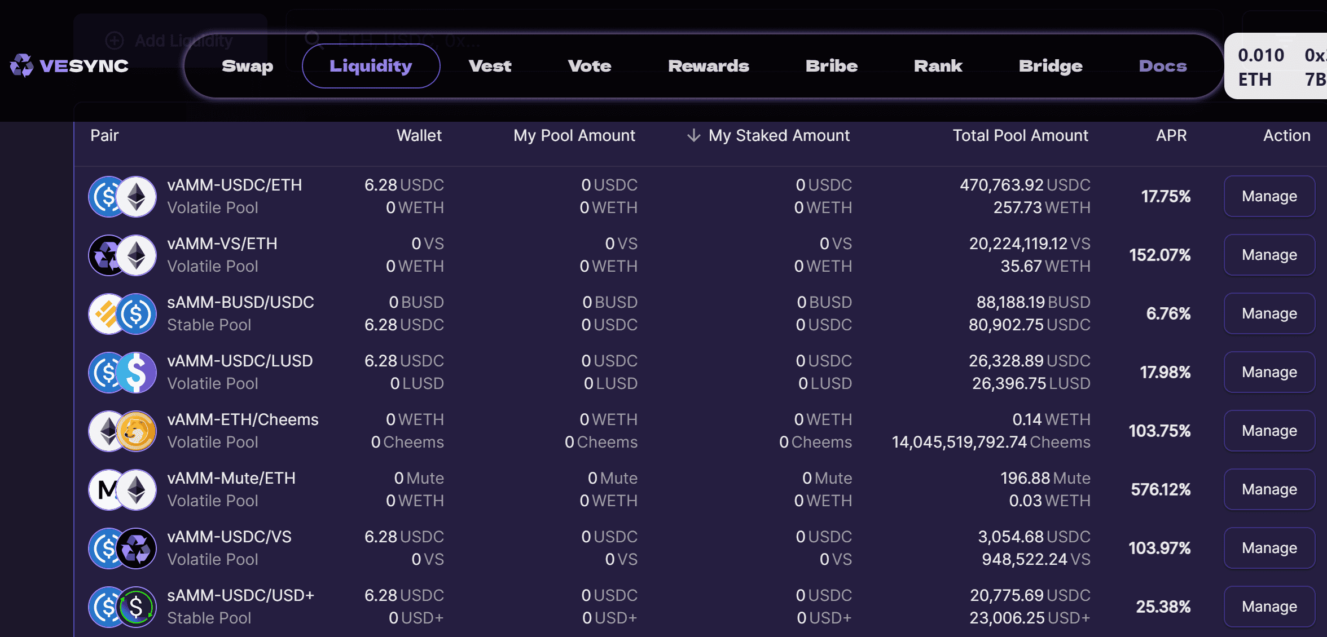Sort by Total Pool Amount header
The width and height of the screenshot is (1327, 637).
point(1021,136)
